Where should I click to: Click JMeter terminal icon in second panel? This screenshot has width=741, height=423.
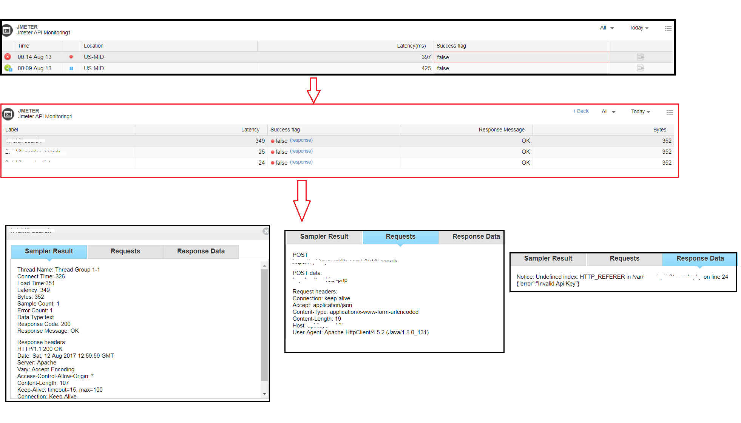[x=8, y=114]
